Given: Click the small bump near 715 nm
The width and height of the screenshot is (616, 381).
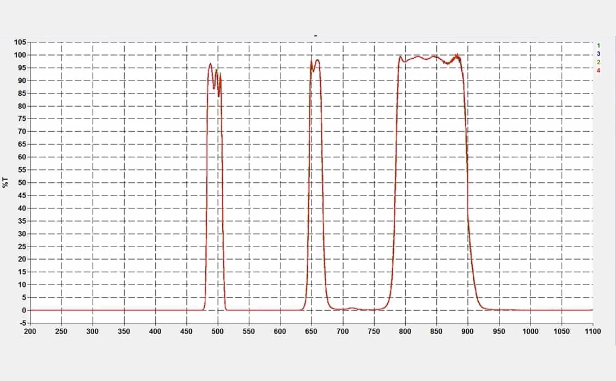Looking at the screenshot, I should 352,308.
